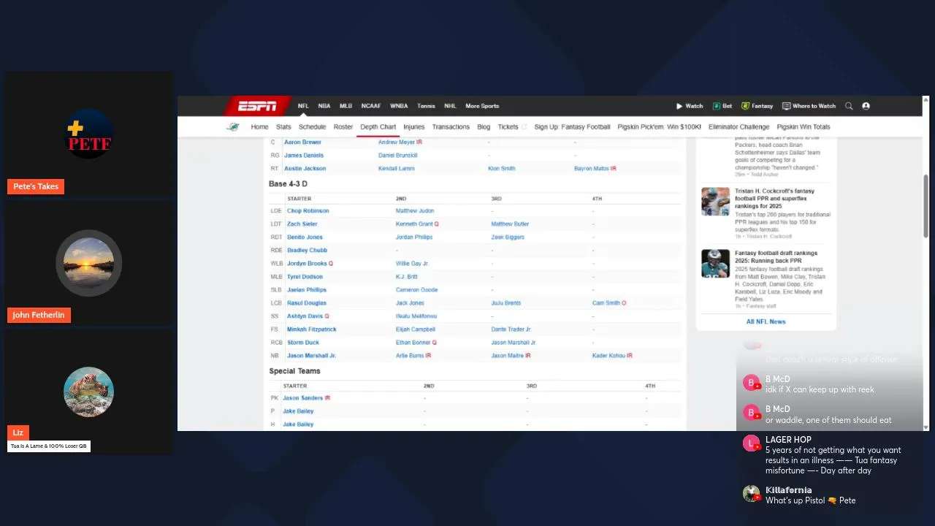
Task: Click the ESPN logo
Action: (257, 106)
